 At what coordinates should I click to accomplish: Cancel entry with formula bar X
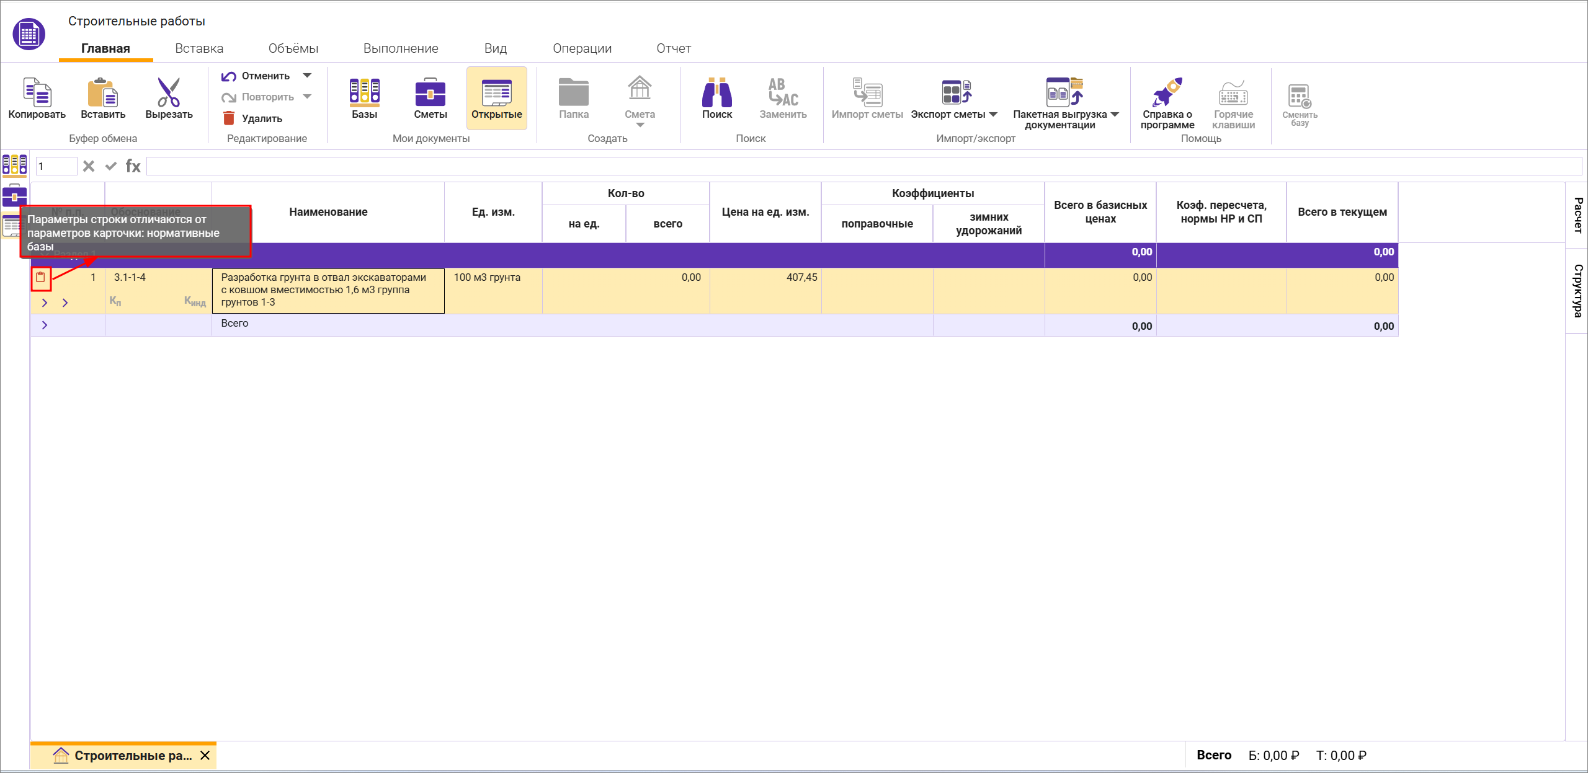click(89, 166)
